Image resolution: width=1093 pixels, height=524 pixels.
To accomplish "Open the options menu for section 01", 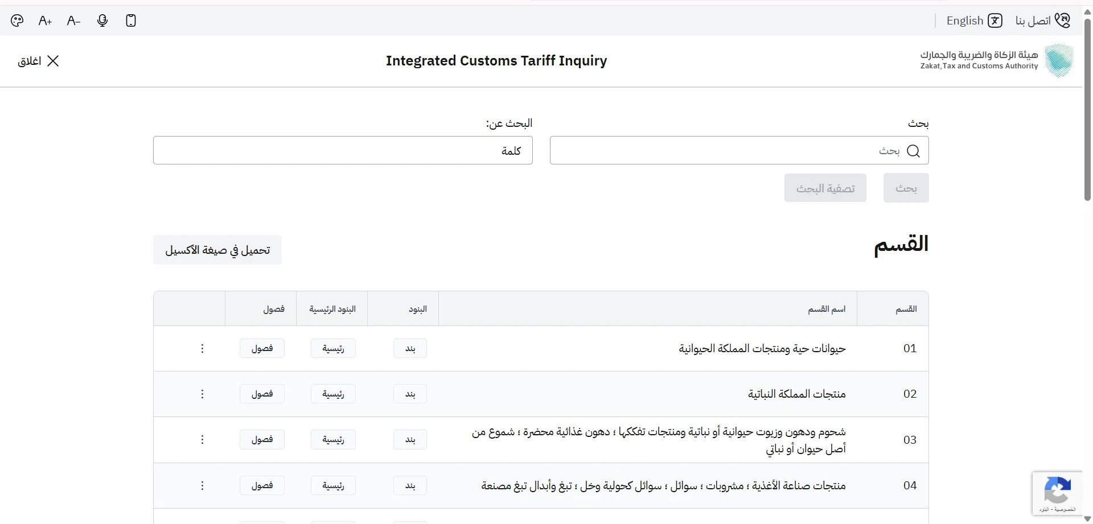I will 202,348.
